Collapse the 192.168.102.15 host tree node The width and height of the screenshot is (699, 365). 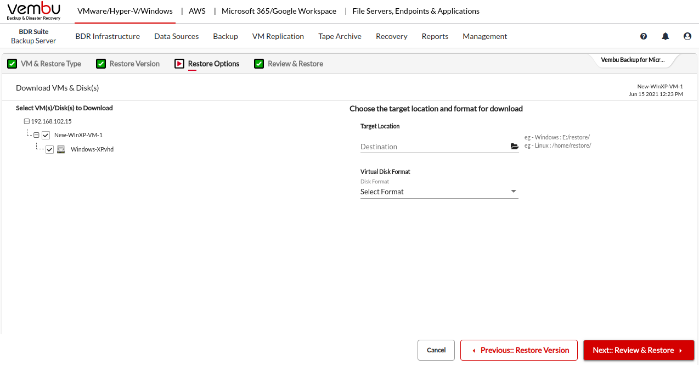coord(26,121)
